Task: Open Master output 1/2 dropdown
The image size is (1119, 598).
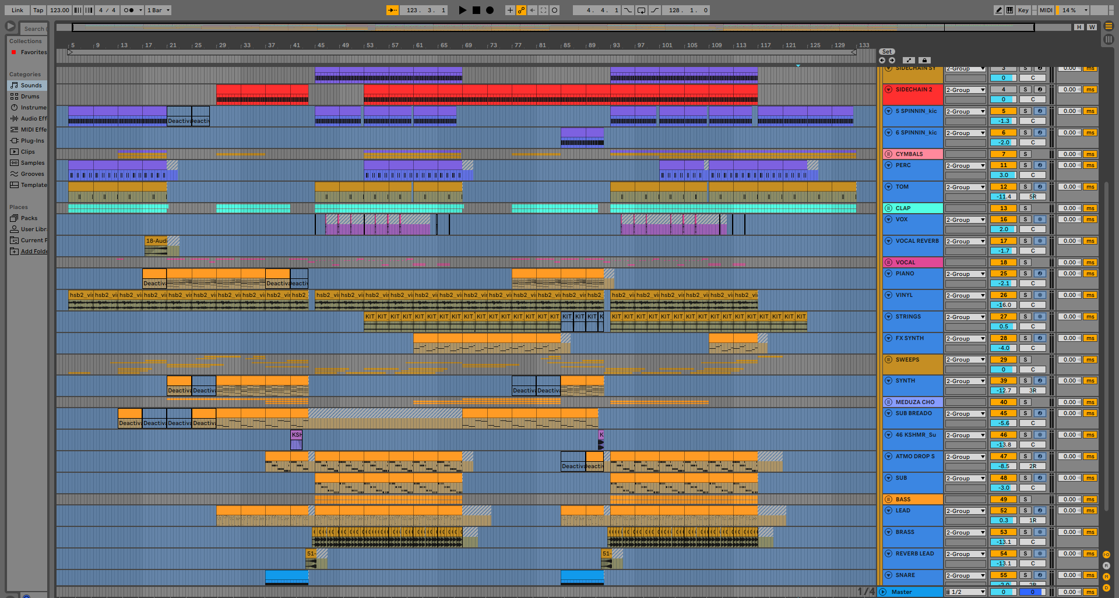Action: (966, 592)
